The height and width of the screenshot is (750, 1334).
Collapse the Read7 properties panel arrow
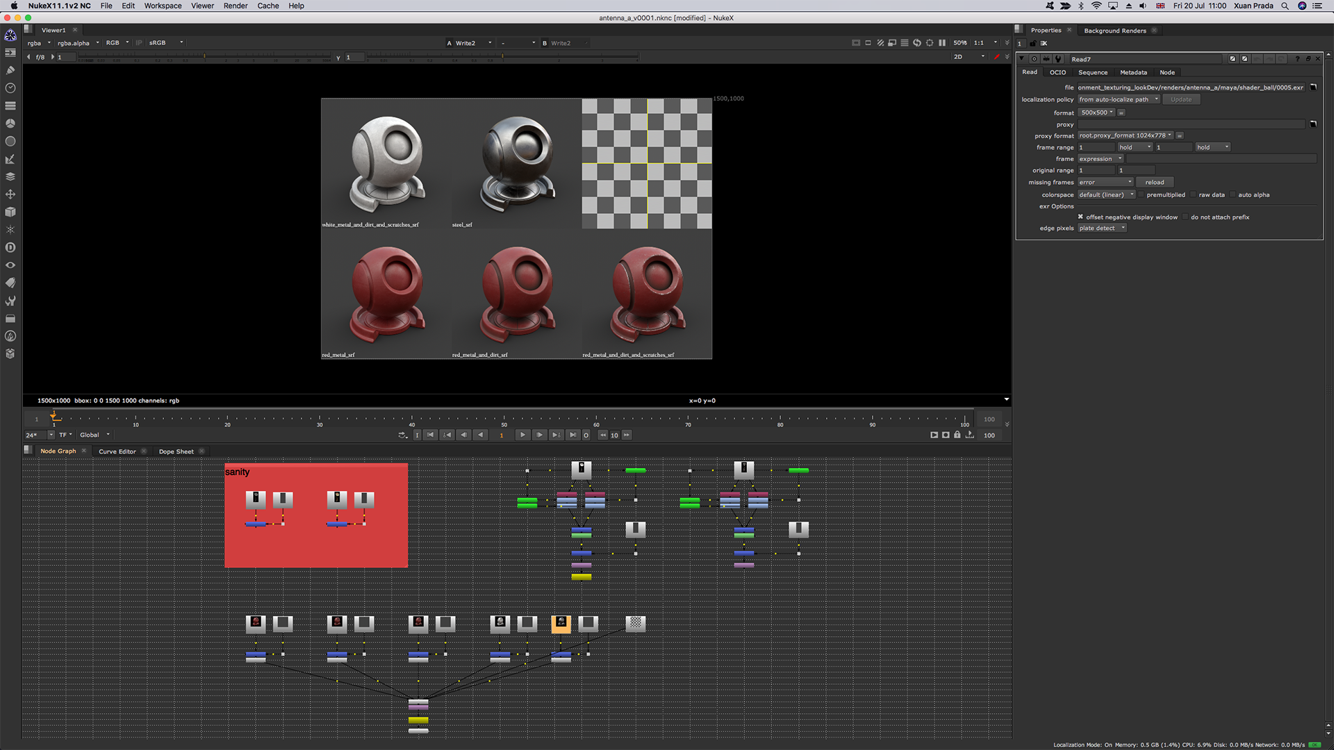(x=1021, y=59)
